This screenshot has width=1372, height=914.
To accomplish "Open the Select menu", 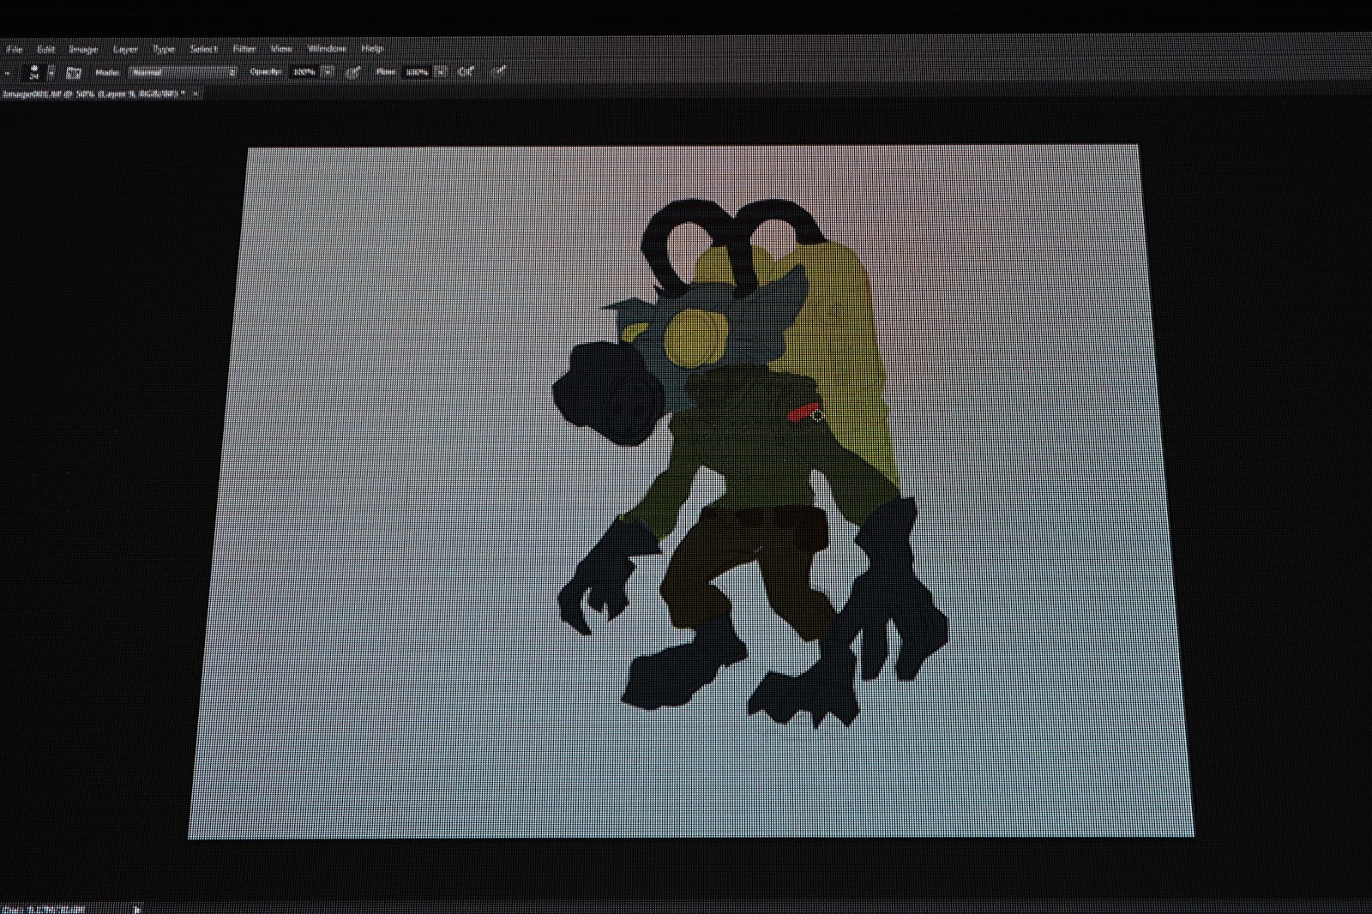I will (203, 49).
